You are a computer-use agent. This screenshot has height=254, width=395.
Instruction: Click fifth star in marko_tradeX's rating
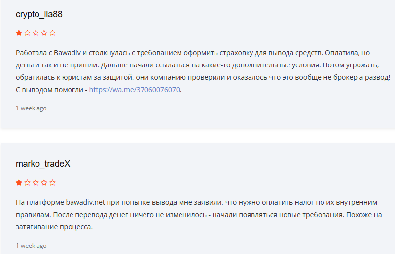52,183
